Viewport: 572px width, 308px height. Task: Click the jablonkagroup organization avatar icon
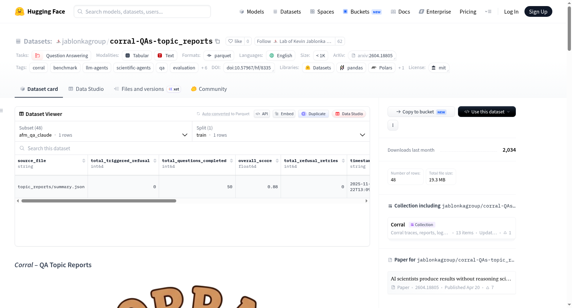58,41
